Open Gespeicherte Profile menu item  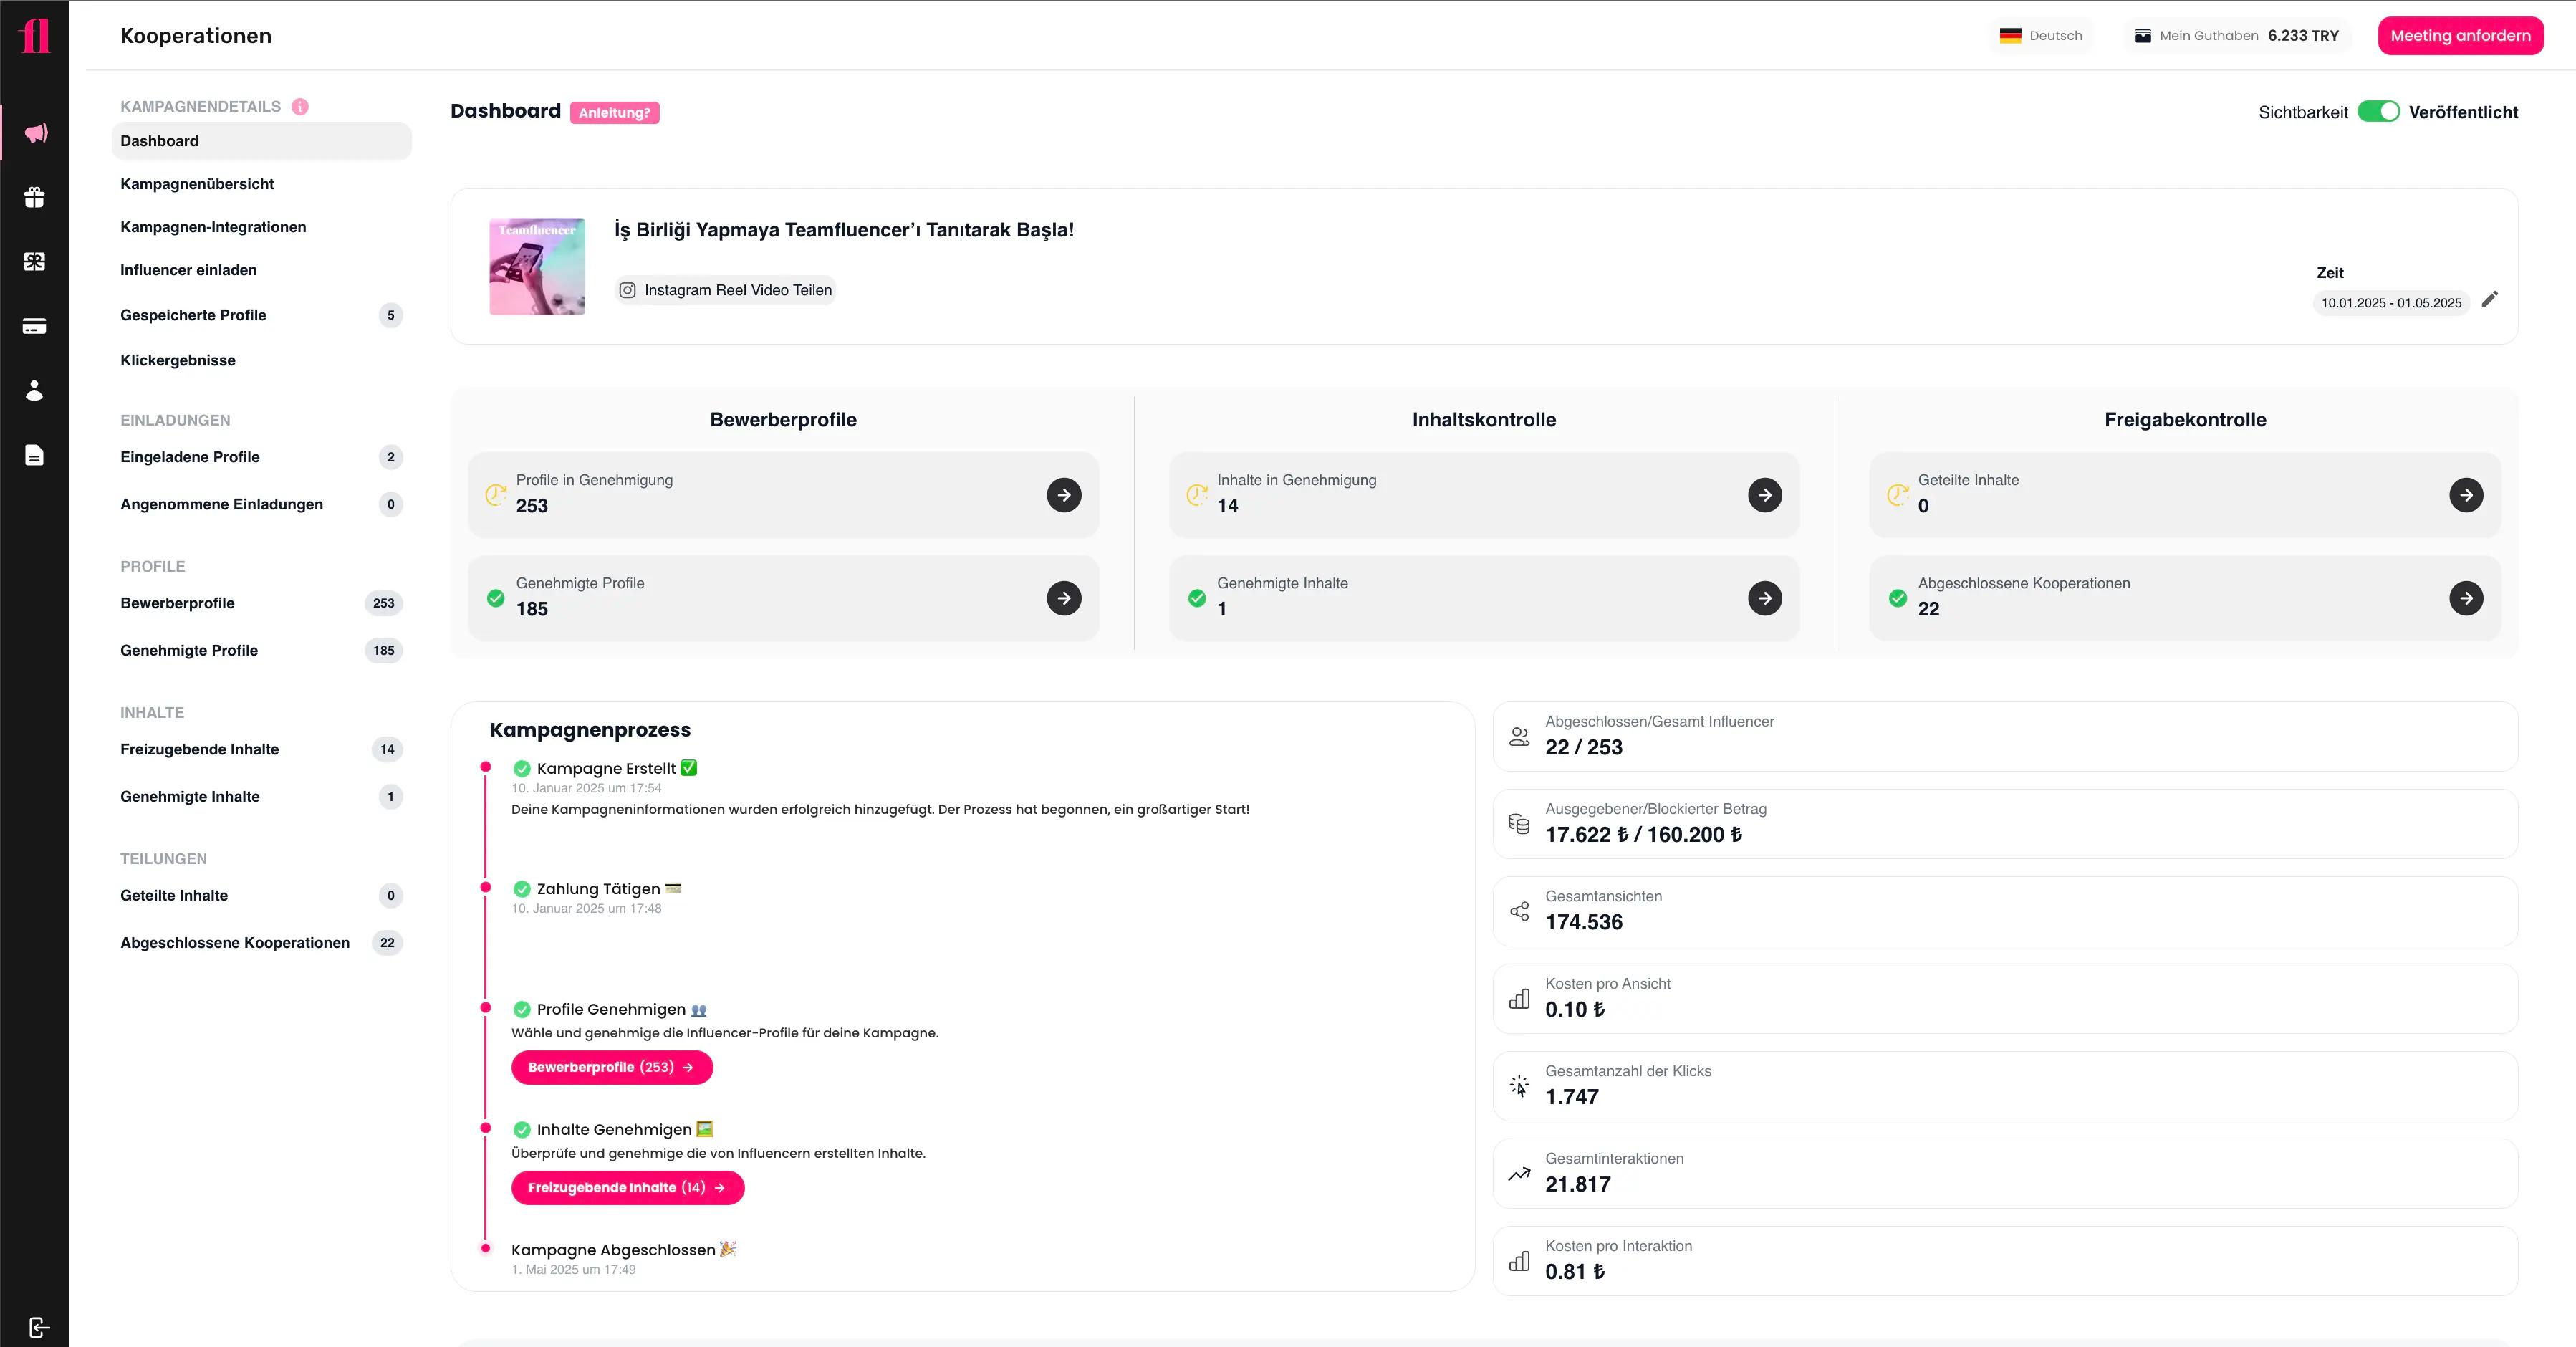262,315
